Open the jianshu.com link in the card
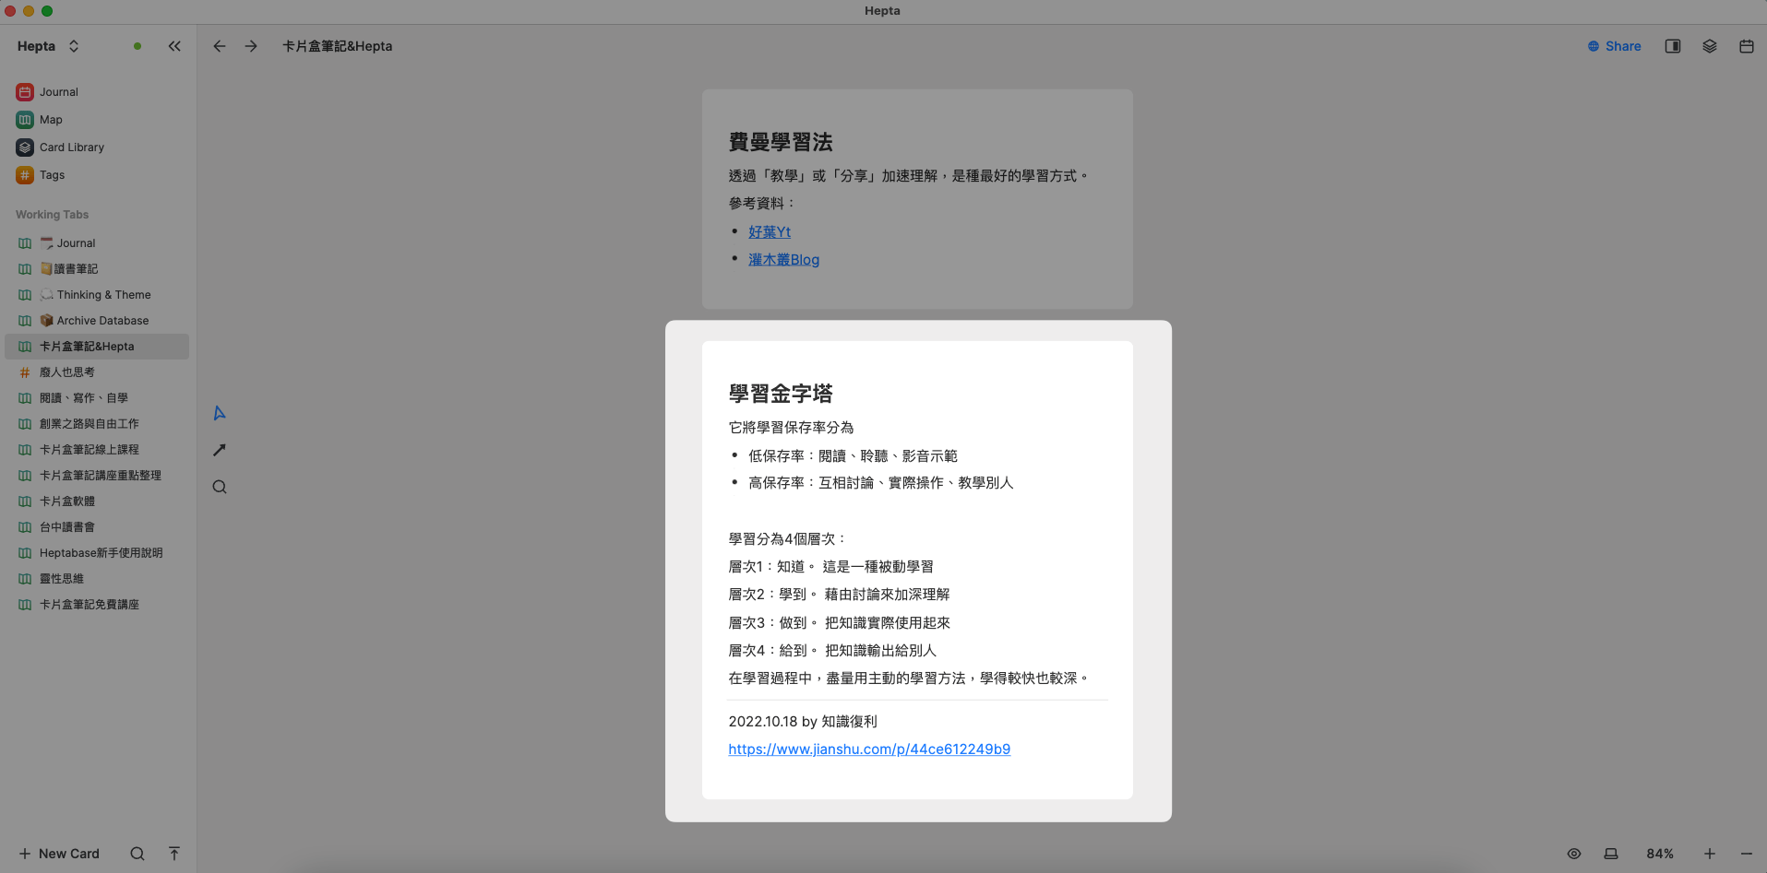The height and width of the screenshot is (873, 1767). tap(868, 749)
